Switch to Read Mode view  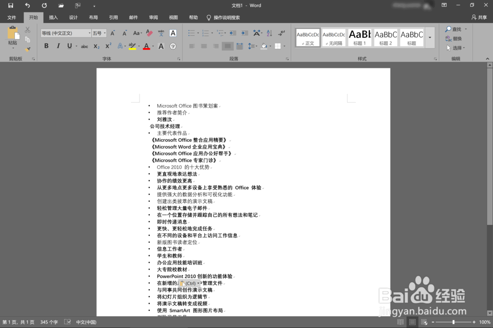coord(400,322)
